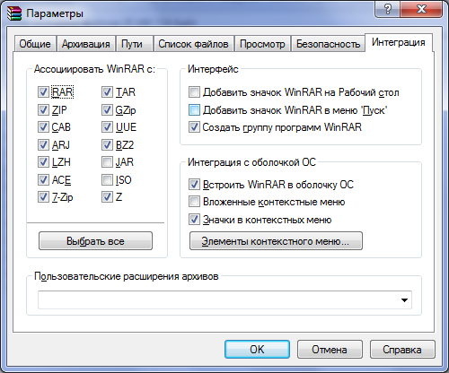Toggle the GZip checkbox
Viewport: 449px width, 373px height.
point(107,110)
